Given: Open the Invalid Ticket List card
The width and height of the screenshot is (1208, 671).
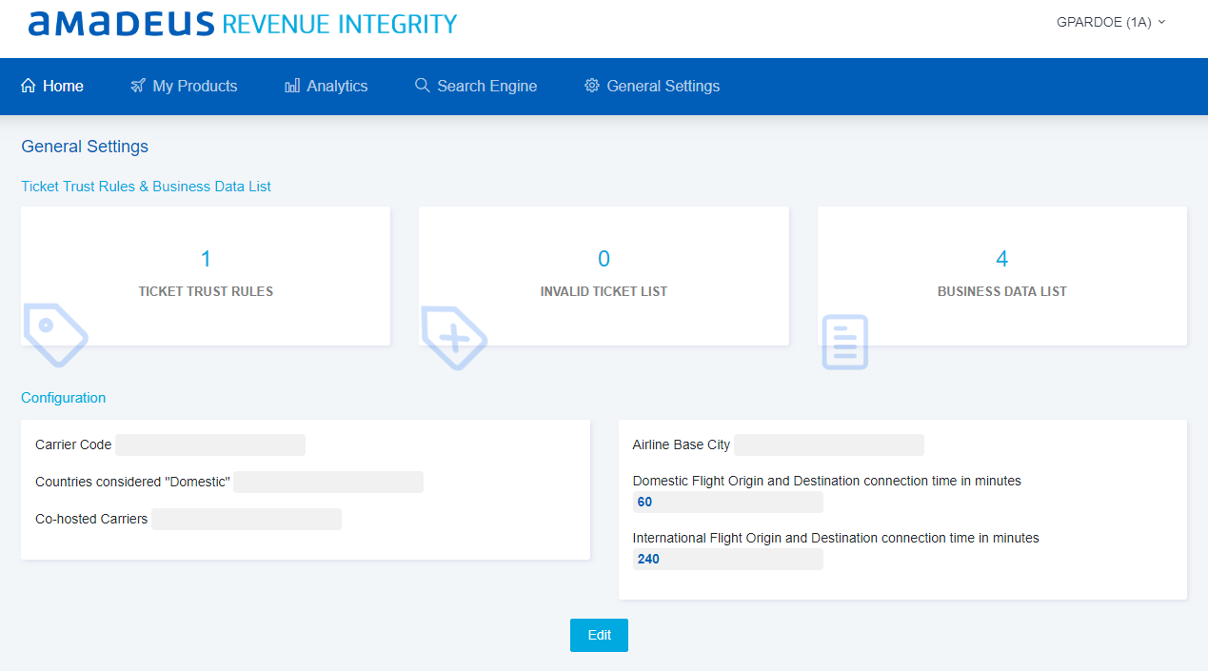Looking at the screenshot, I should pyautogui.click(x=604, y=276).
